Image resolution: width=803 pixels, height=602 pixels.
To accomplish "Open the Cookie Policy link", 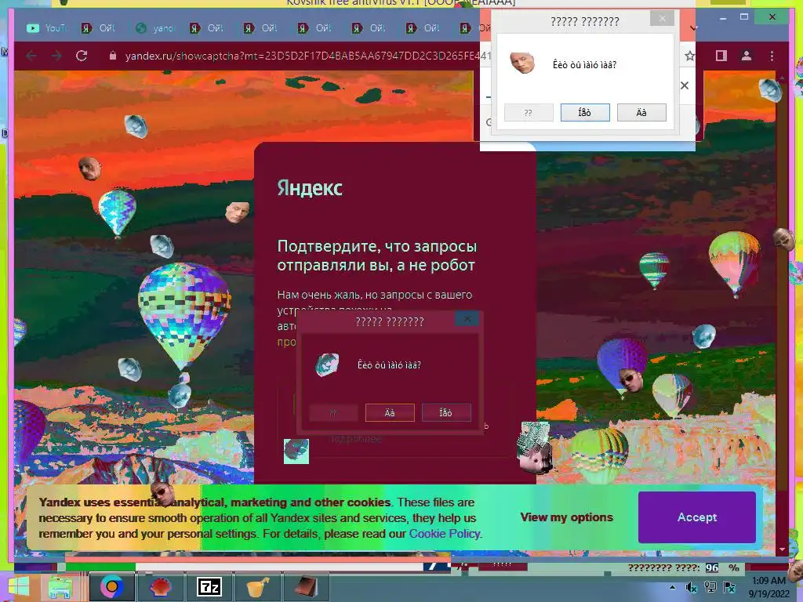I will pyautogui.click(x=445, y=533).
